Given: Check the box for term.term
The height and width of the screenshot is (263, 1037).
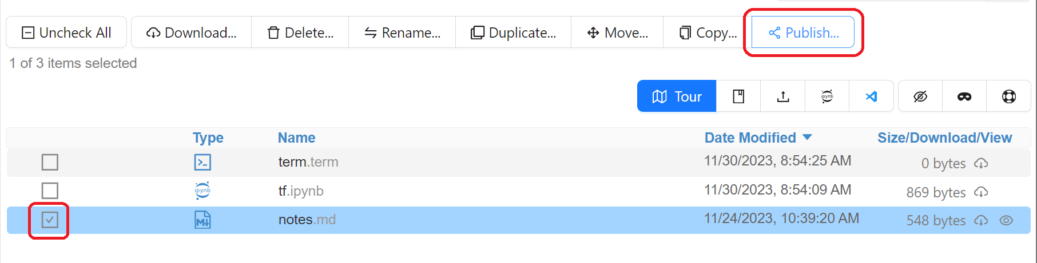Looking at the screenshot, I should click(50, 163).
